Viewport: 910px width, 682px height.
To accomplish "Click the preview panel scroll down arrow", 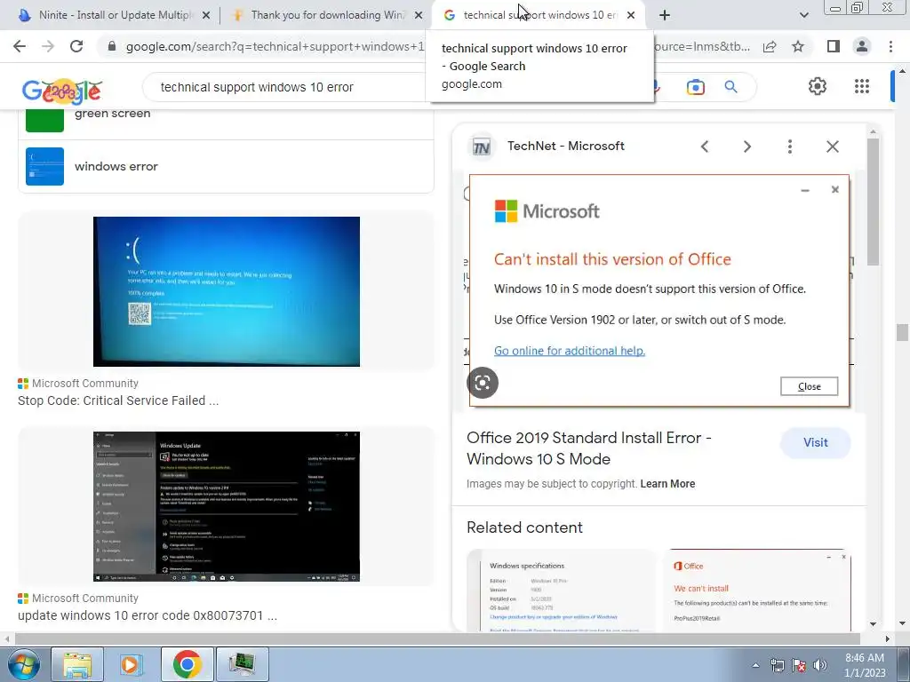I will [x=873, y=624].
